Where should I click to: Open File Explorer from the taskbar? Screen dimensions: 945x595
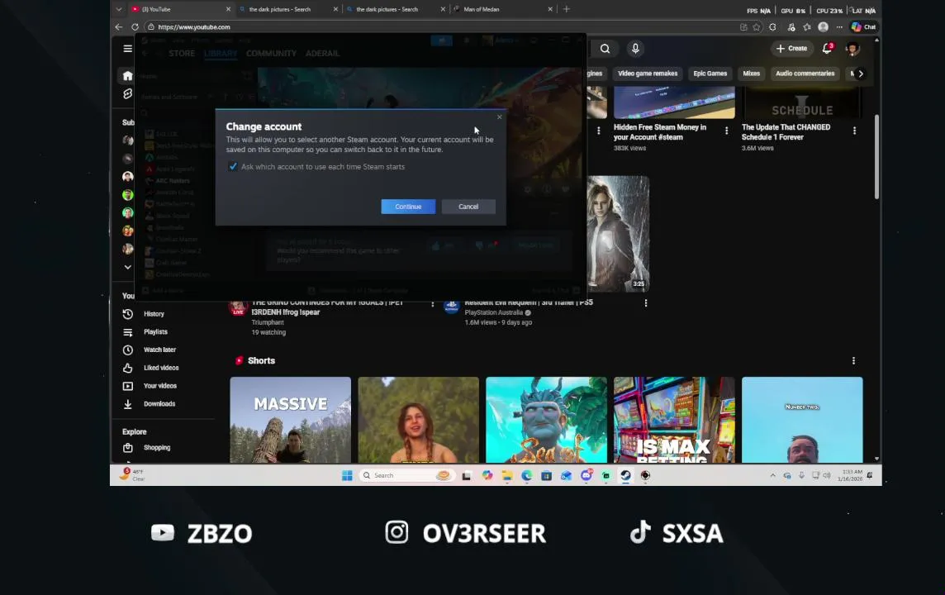point(507,476)
